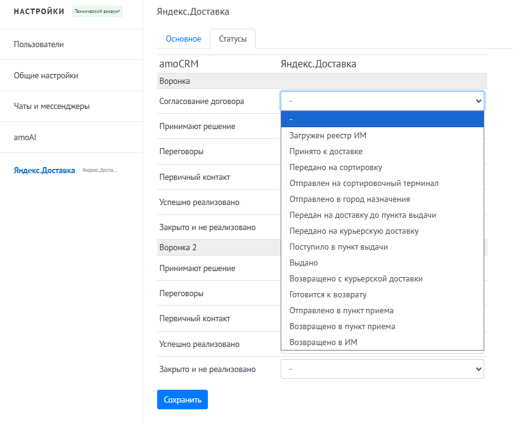Click the 'Технический аккаунт' badge
This screenshot has width=513, height=424.
click(97, 11)
